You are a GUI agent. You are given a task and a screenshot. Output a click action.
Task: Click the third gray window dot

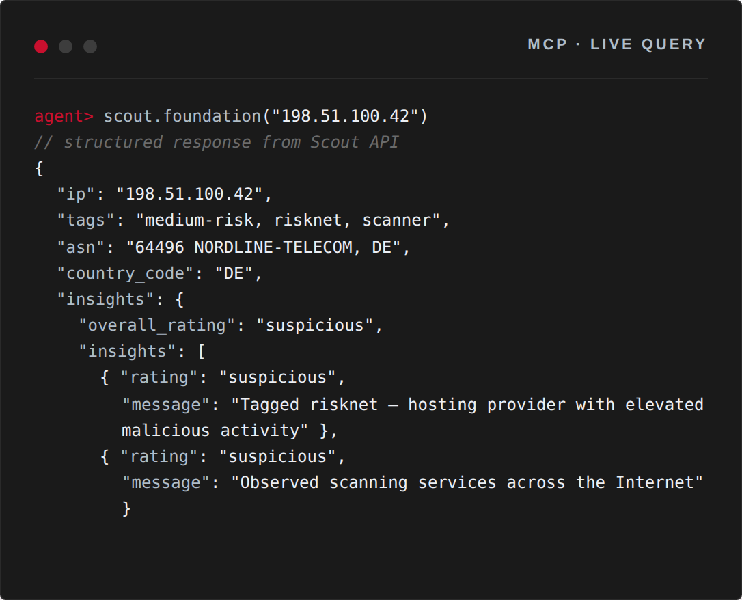click(90, 46)
